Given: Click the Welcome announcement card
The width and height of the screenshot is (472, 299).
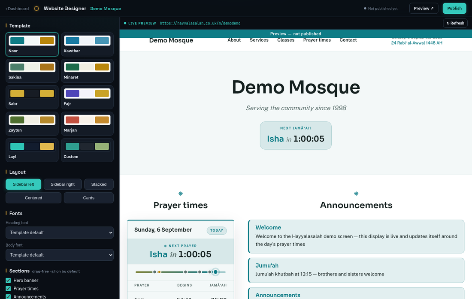Looking at the screenshot, I should point(356,236).
